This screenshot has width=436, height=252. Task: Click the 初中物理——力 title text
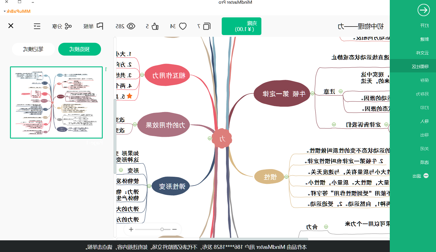pyautogui.click(x=361, y=27)
